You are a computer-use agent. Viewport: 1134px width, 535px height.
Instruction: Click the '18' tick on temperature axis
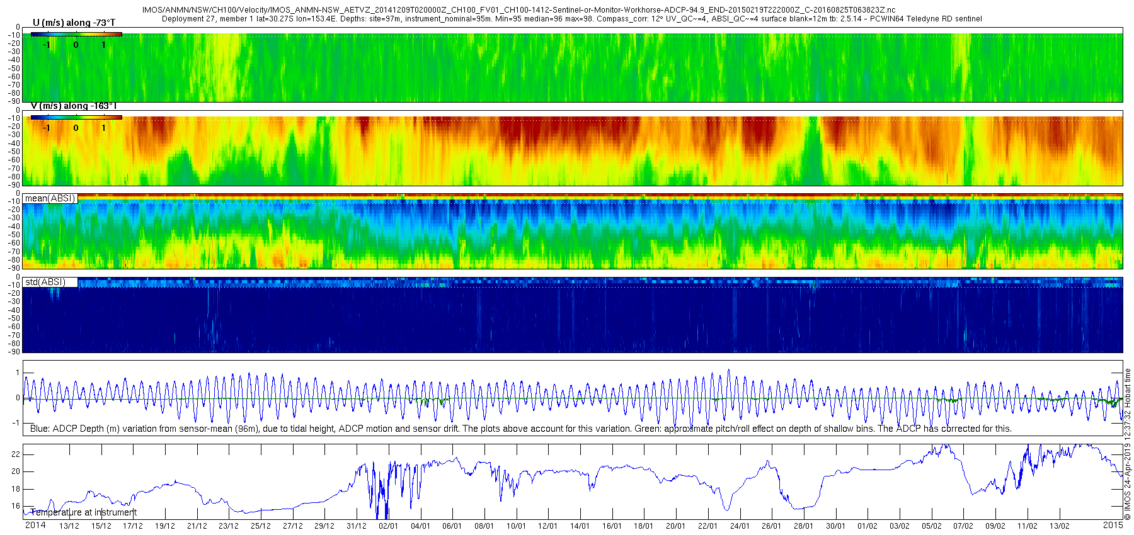point(16,489)
